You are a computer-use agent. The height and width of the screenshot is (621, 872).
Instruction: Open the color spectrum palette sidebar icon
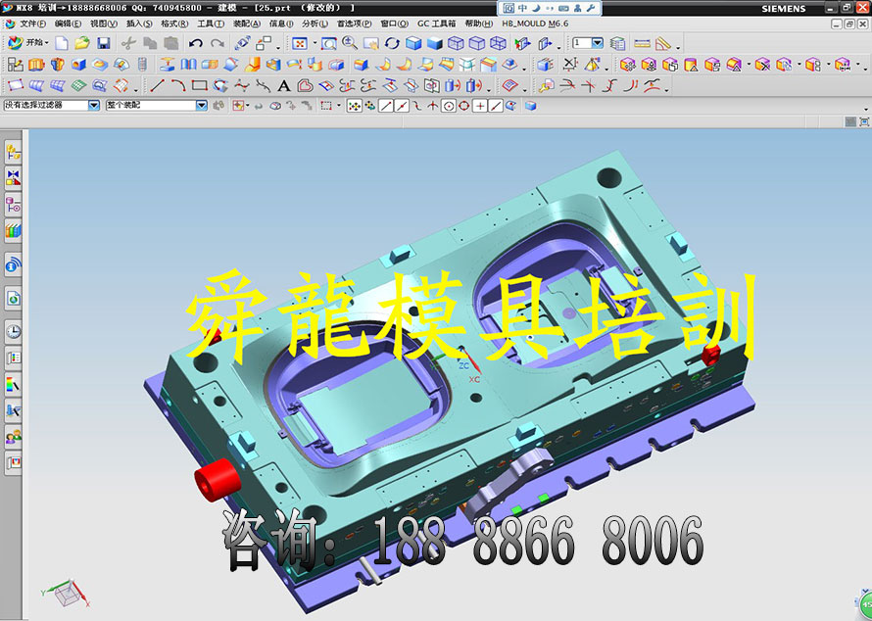point(14,384)
